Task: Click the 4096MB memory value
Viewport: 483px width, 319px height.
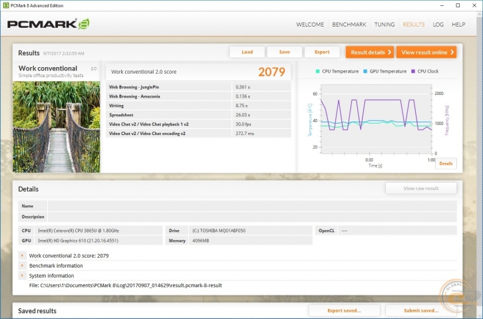Action: tap(200, 241)
